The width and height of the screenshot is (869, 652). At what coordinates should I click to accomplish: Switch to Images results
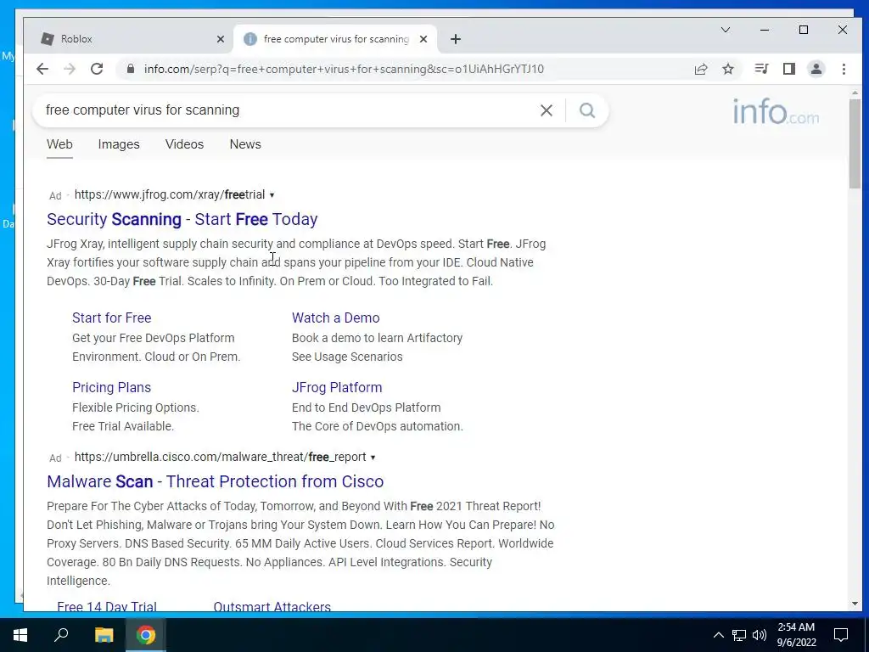point(119,144)
